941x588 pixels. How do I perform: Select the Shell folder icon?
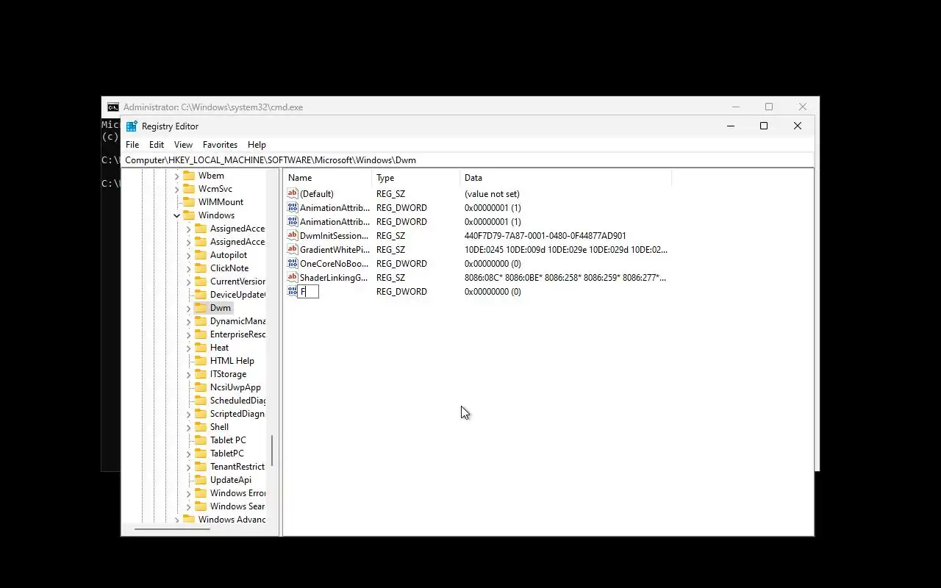[x=201, y=427]
